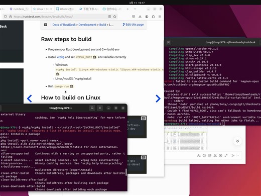Open Build breadcrumb link
Viewport: 261px width, 196px height.
coord(103,25)
